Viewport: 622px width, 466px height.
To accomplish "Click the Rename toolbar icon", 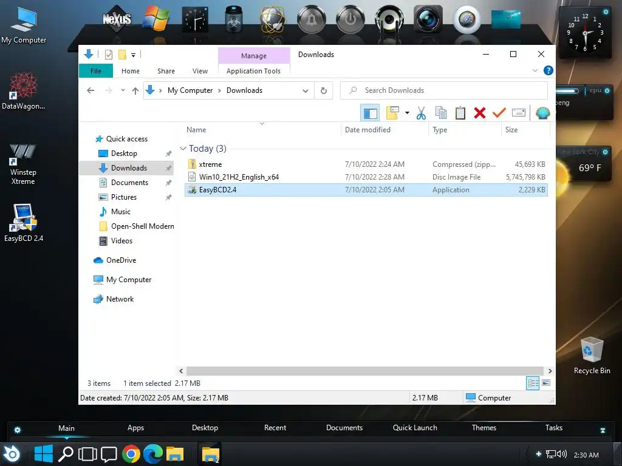I will 519,113.
